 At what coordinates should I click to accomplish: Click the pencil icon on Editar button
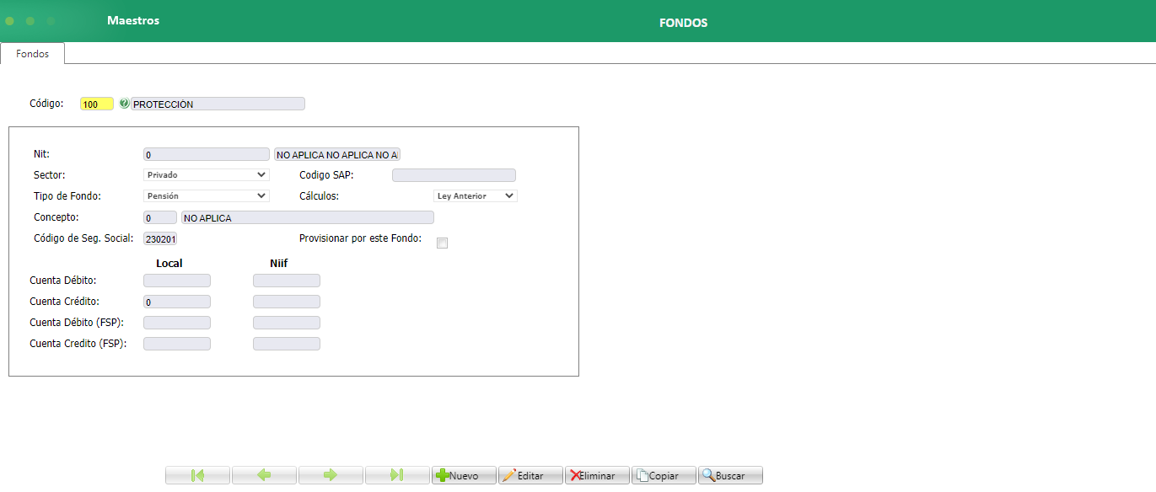(x=509, y=474)
